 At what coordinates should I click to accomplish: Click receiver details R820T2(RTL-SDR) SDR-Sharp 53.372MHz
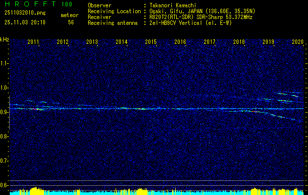[200, 17]
